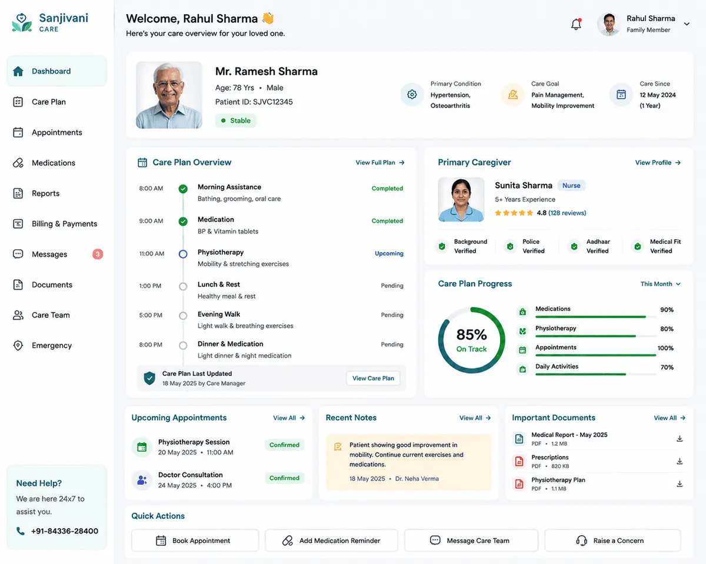
Task: Click the Message Care Team button
Action: [471, 540]
